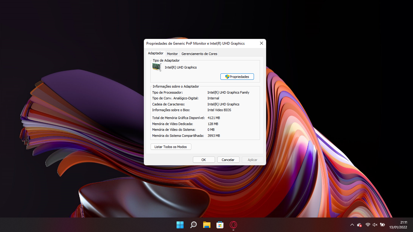Image resolution: width=413 pixels, height=232 pixels.
Task: Click Listar Todos os Modos button
Action: point(171,147)
